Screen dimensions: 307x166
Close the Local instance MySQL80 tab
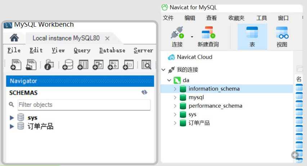click(x=107, y=38)
